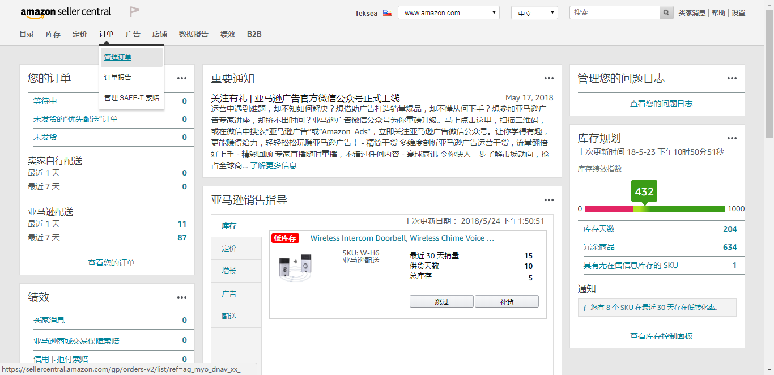Open the 数据报告 menu
The height and width of the screenshot is (375, 774).
click(194, 34)
